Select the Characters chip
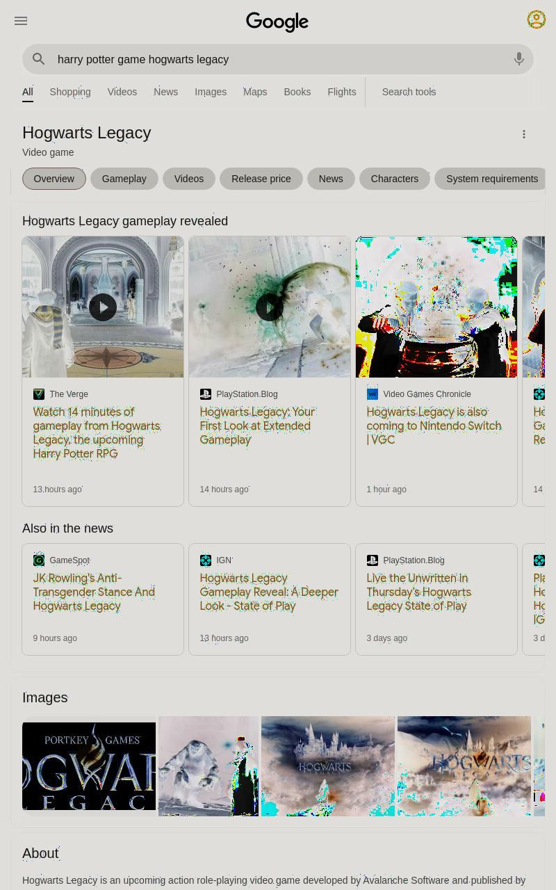 coord(395,179)
